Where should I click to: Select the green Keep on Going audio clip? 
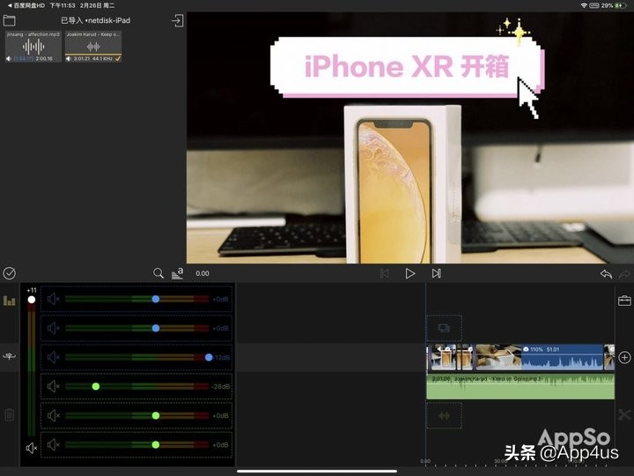click(x=520, y=387)
